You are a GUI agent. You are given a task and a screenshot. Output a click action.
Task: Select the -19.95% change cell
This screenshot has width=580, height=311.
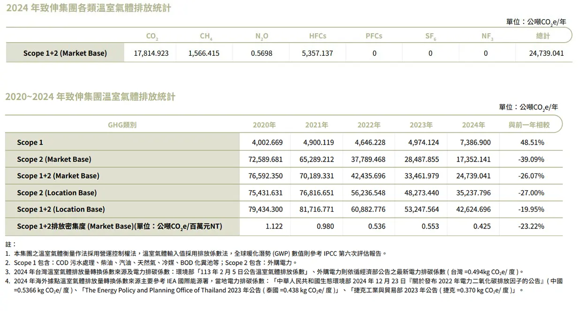tap(531, 210)
